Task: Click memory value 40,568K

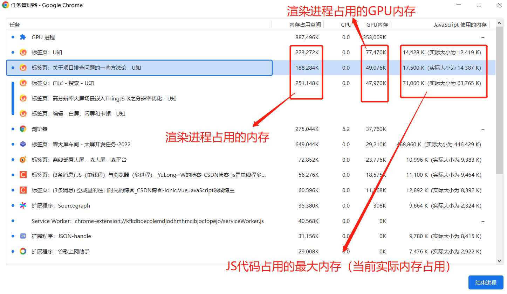Action: 308,221
